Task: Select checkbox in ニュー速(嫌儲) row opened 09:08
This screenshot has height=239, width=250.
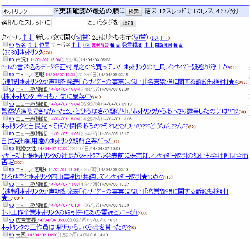Action: coord(5,88)
